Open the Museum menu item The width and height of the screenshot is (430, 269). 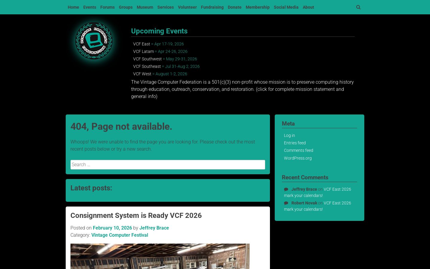145,7
